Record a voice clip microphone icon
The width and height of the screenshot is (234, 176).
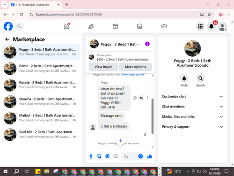click(91, 156)
